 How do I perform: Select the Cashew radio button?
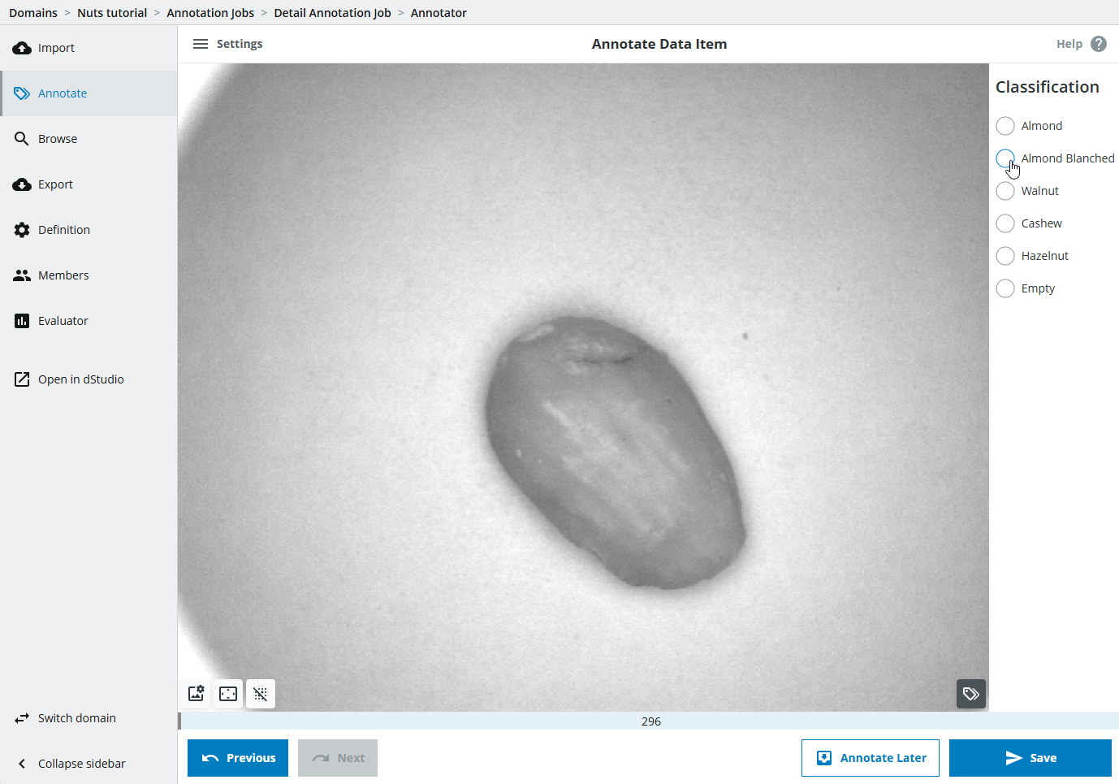1005,223
